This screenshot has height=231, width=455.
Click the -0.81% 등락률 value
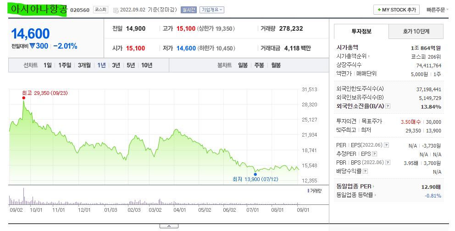(x=433, y=196)
